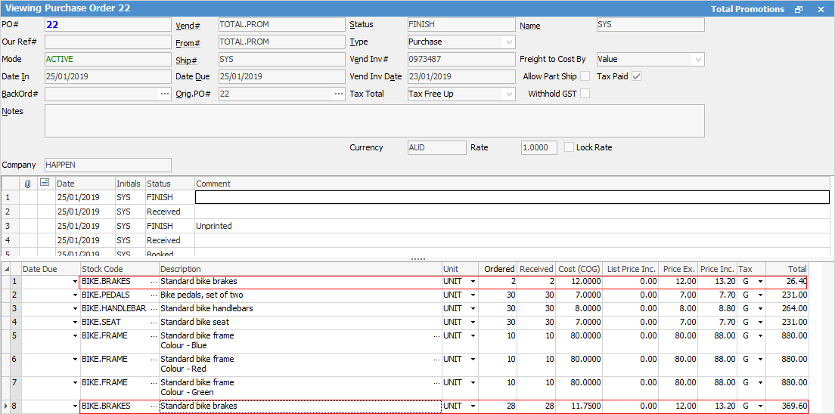The width and height of the screenshot is (835, 414).
Task: Select the BIKE.HANDLEBAR stock code cell
Action: (115, 309)
